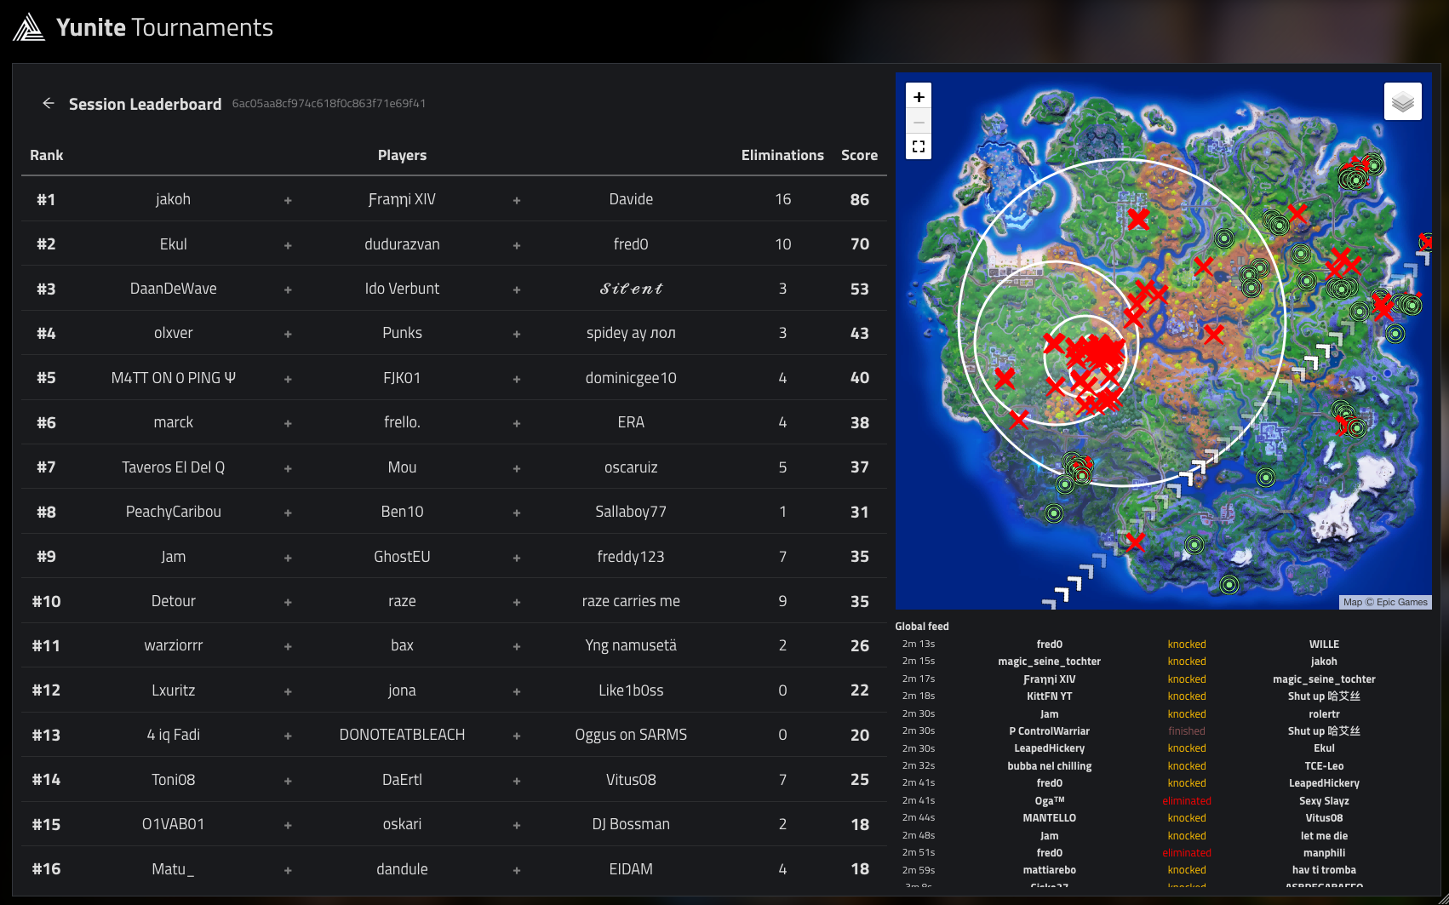Screen dimensions: 1449x905
Task: Select player marck in rank #6
Action: [x=173, y=422]
